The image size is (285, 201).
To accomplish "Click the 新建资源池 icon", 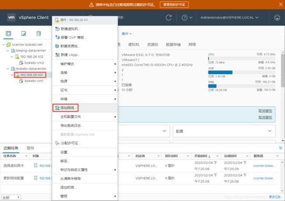I will tap(57, 46).
